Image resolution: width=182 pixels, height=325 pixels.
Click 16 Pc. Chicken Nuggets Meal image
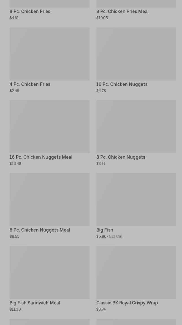(49, 127)
